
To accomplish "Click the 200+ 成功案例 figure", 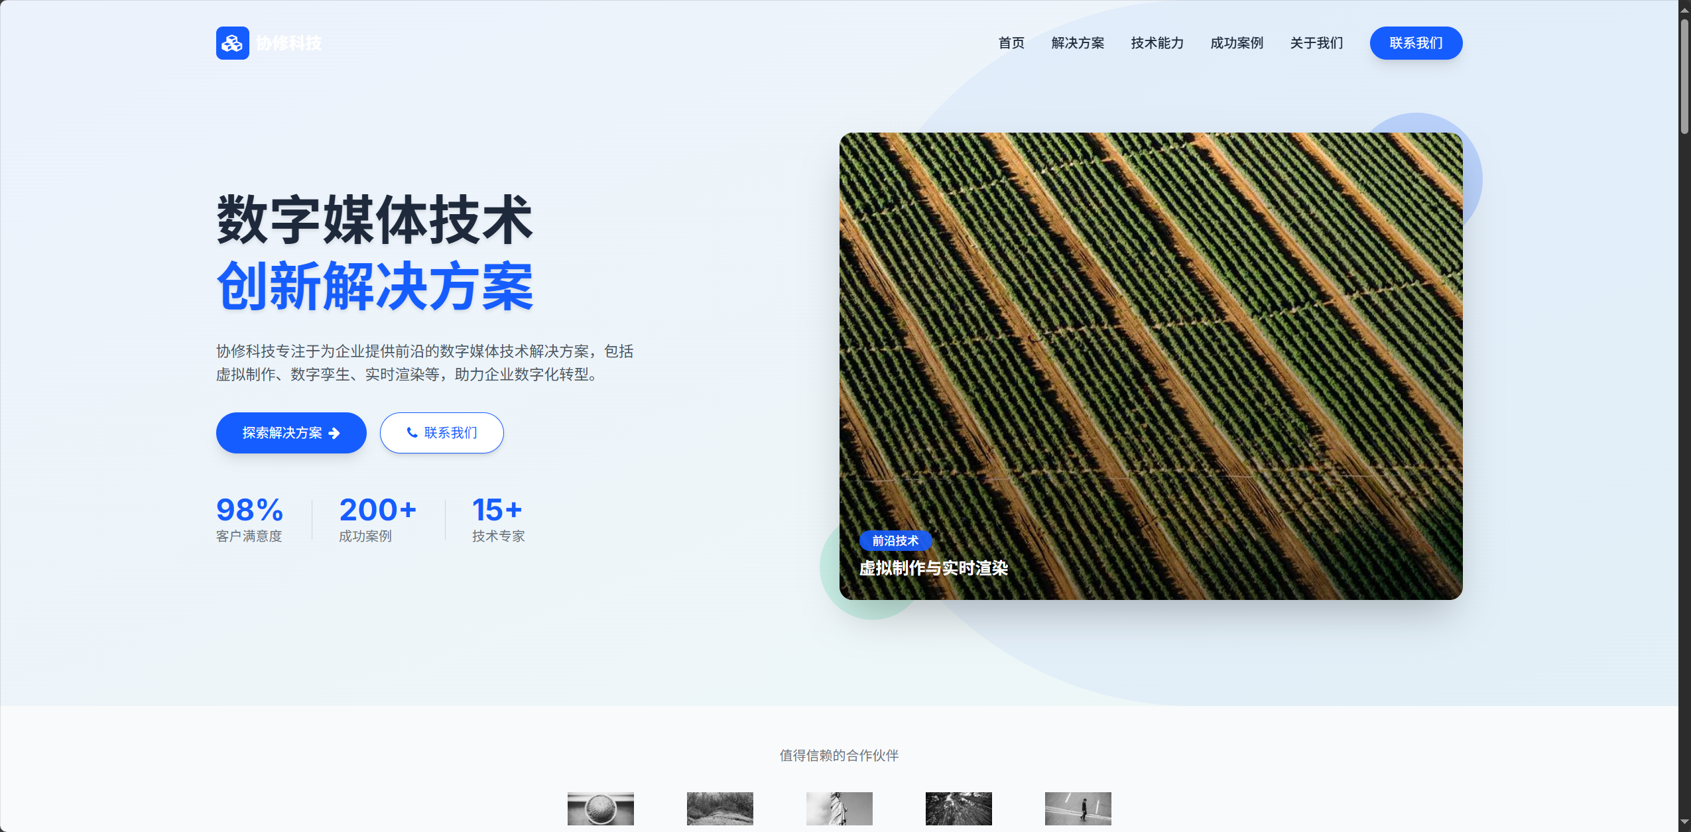I will pos(377,510).
